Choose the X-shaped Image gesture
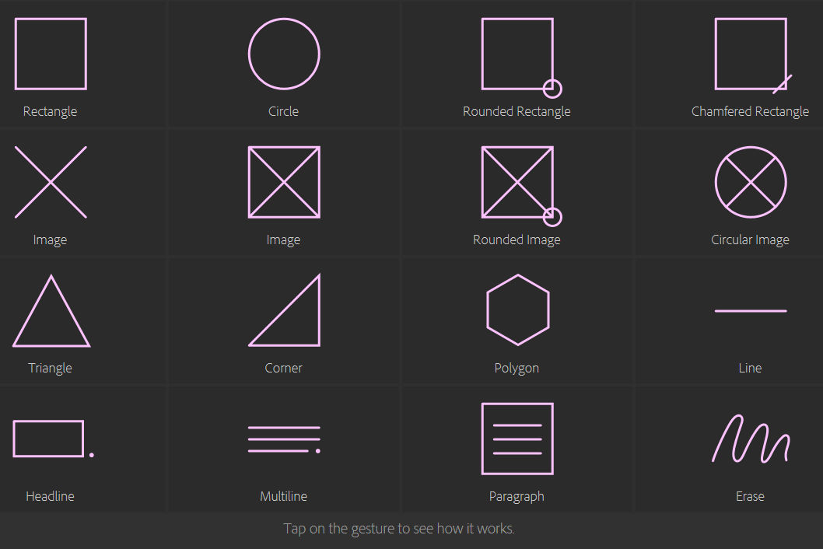 [x=51, y=182]
